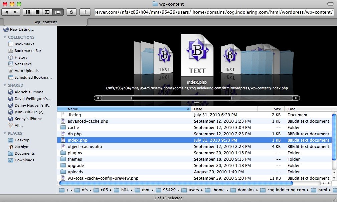Click the toolbar toggle pill in title bar

330,4
